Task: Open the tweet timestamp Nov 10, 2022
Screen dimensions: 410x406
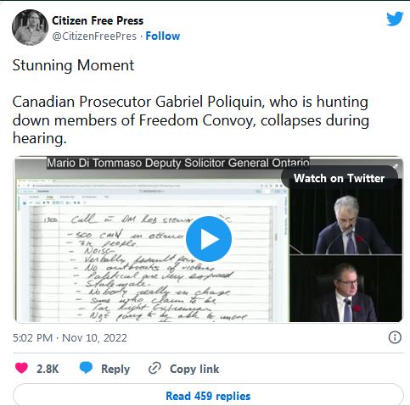Action: point(70,338)
